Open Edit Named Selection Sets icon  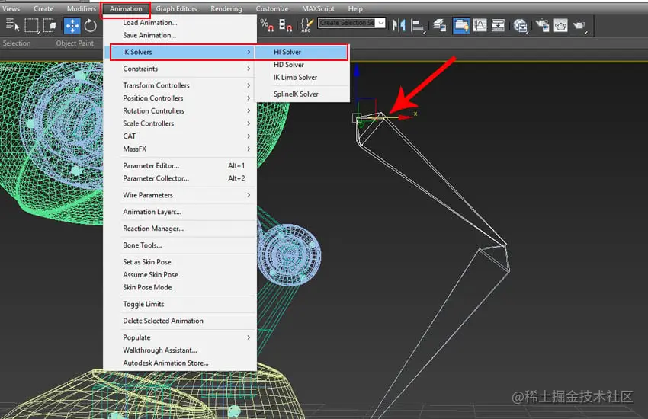(x=306, y=26)
